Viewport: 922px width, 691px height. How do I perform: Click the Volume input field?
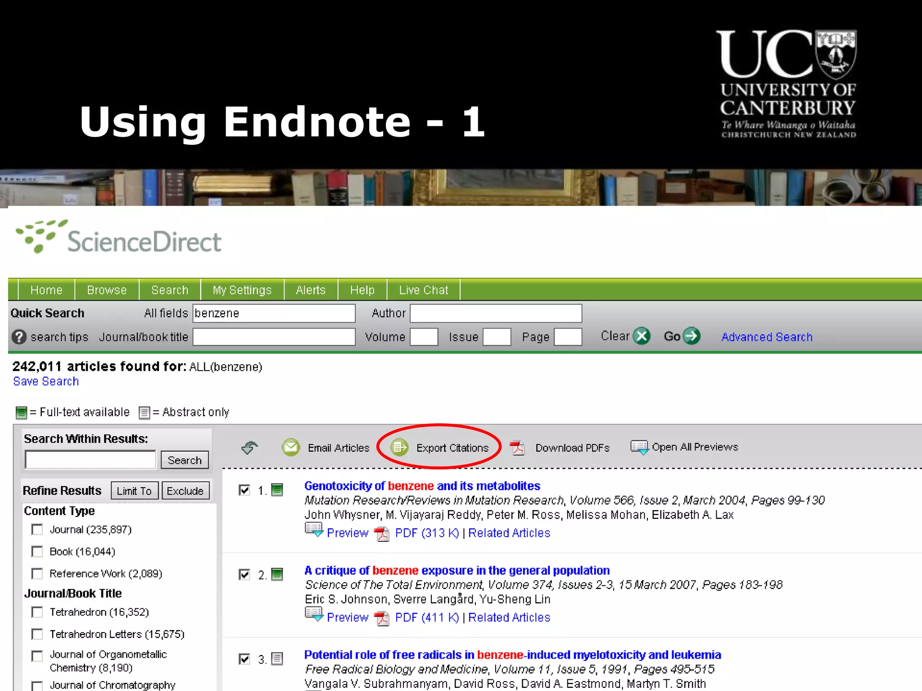pos(424,337)
